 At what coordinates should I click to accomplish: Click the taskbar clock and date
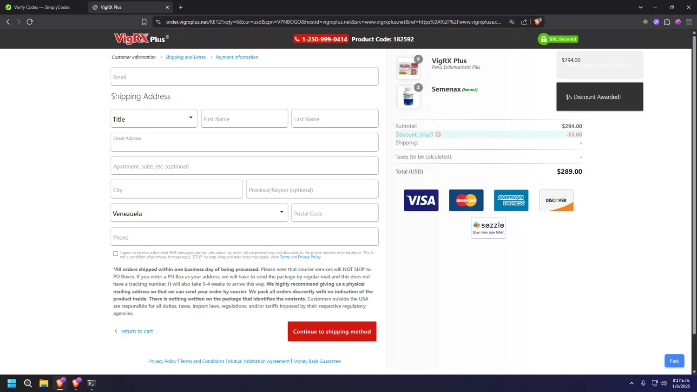click(x=681, y=383)
